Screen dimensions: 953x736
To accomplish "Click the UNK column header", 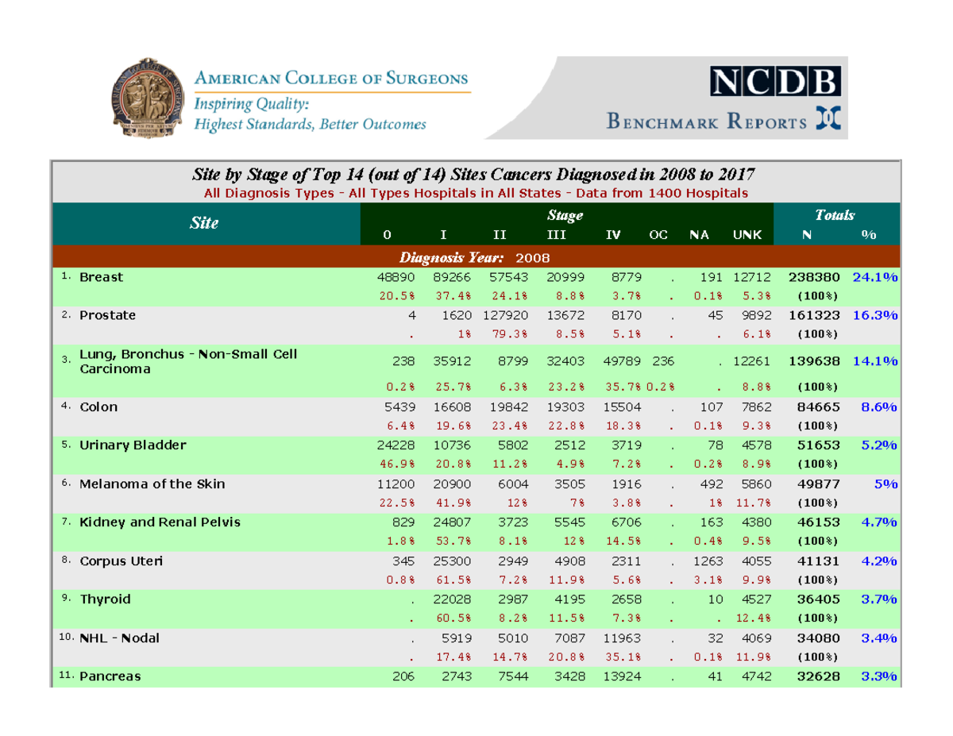I will 747,234.
